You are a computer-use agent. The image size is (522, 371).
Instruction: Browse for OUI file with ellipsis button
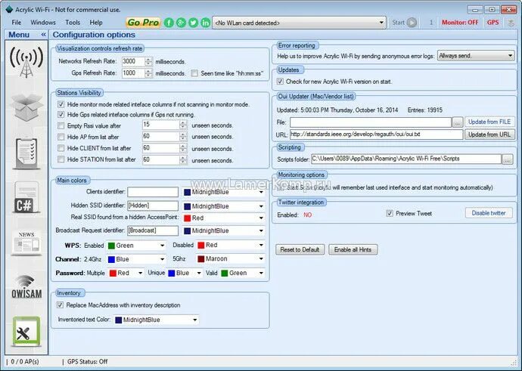point(458,122)
